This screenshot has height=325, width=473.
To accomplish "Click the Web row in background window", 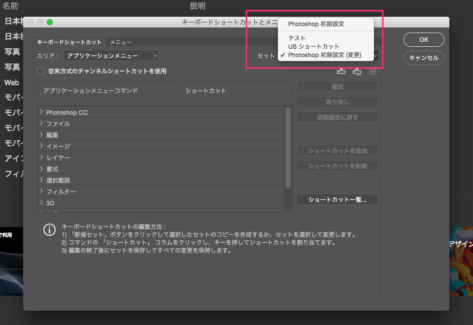I will pos(12,82).
